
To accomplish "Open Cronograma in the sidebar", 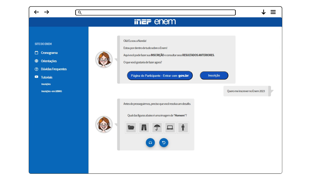I will point(49,53).
